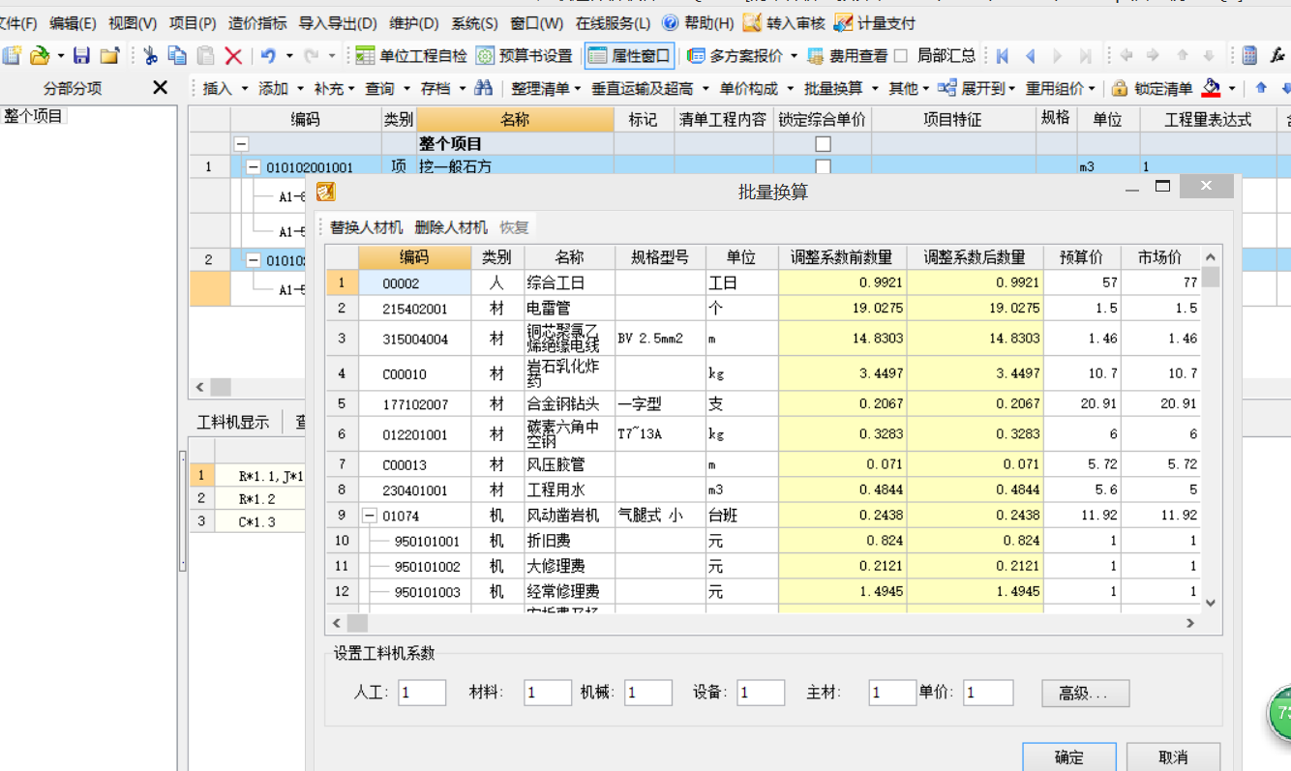Collapse the 01074 风动凿岩机 row
Screen dimensions: 1291x771
point(369,516)
